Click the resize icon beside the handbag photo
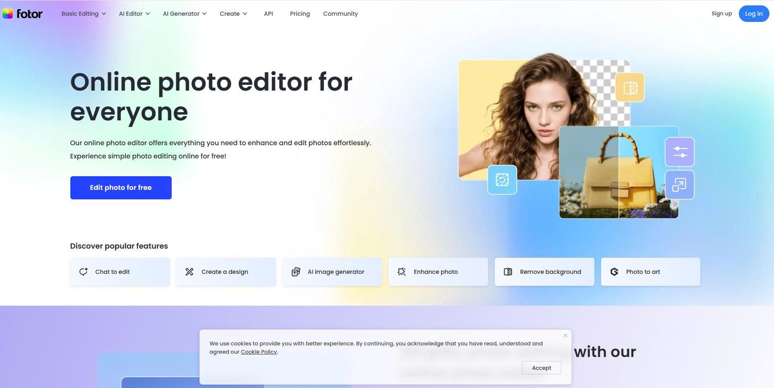 (680, 185)
